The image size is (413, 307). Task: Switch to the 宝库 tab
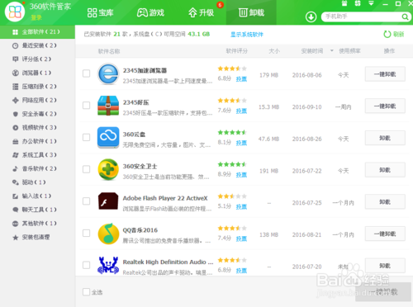tap(100, 12)
